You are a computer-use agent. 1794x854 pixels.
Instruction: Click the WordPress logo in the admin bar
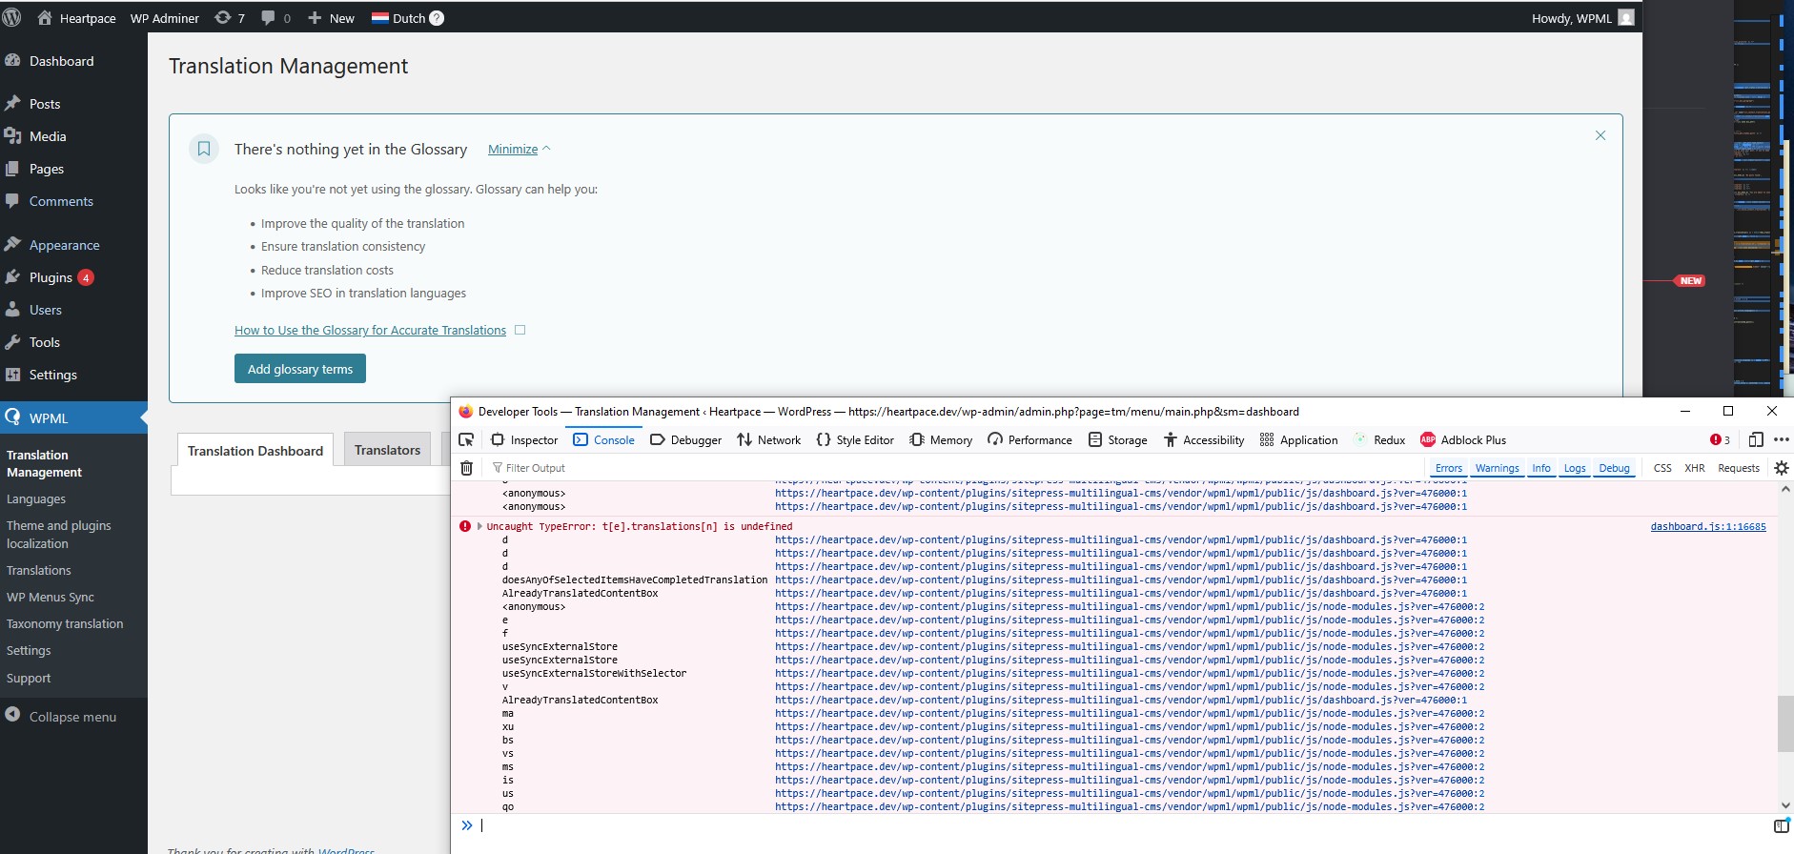[12, 17]
